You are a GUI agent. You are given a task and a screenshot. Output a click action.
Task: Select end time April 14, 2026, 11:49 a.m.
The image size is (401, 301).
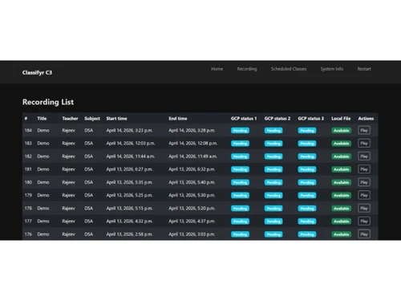pos(192,157)
